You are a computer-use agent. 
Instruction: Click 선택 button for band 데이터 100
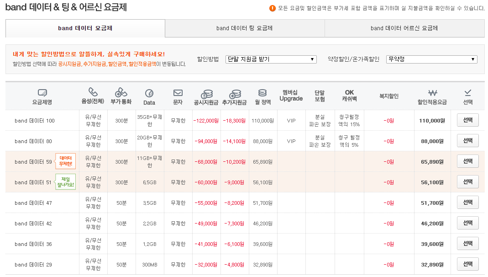[467, 120]
